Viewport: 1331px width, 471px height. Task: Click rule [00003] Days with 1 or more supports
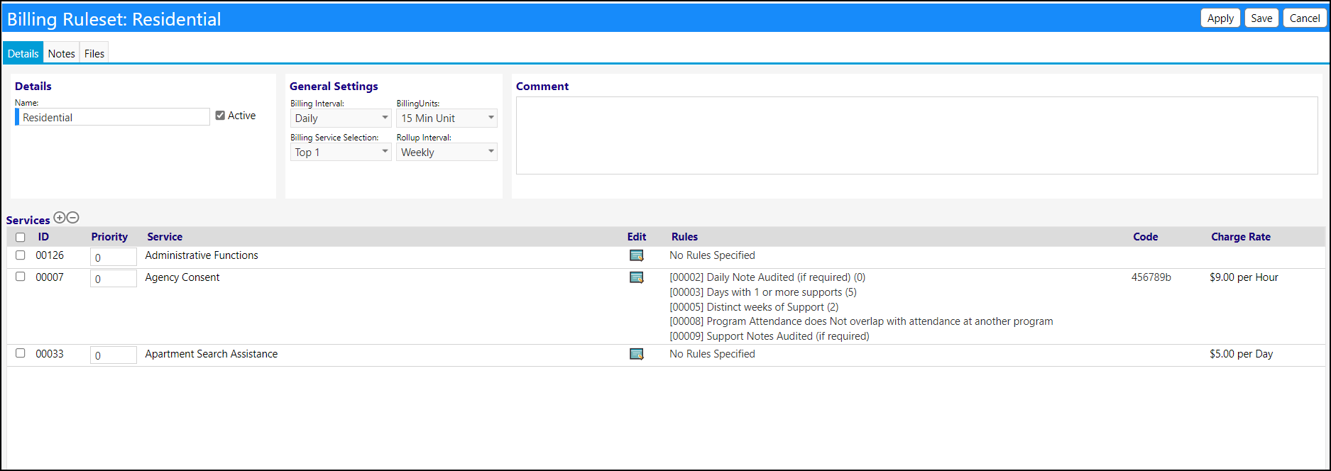point(763,292)
